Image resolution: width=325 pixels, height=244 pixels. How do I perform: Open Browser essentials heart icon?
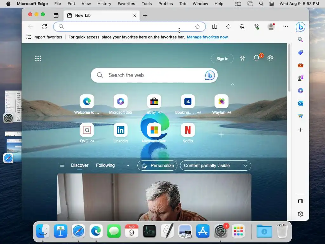point(256,27)
